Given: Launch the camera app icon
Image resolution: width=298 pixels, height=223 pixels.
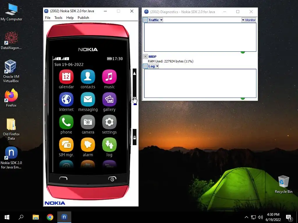Looking at the screenshot, I should [x=88, y=122].
